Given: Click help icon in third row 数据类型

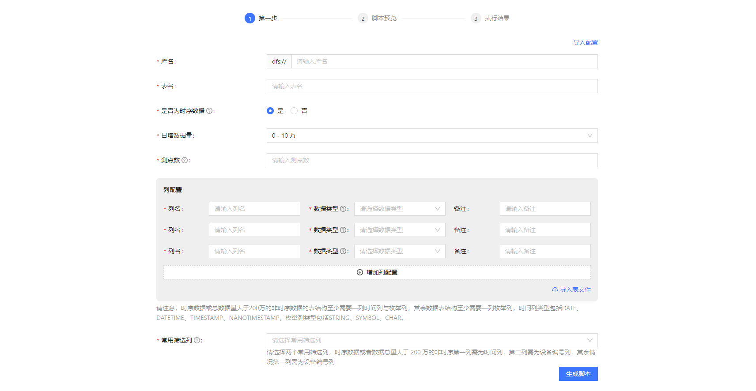Looking at the screenshot, I should [x=343, y=251].
